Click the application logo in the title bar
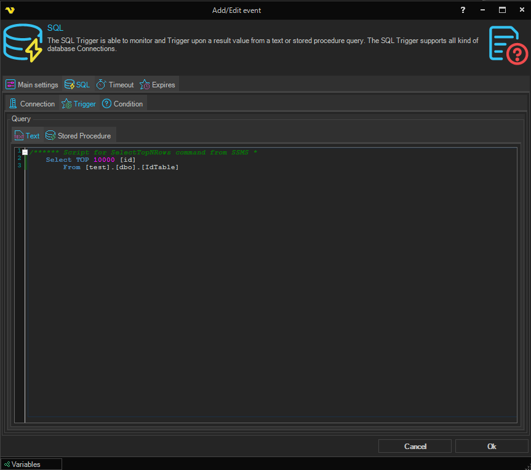 pos(10,10)
